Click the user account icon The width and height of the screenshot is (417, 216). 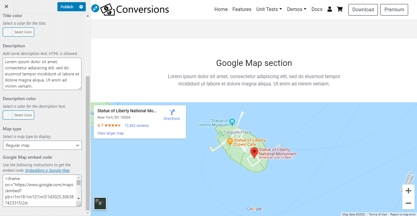tap(330, 9)
